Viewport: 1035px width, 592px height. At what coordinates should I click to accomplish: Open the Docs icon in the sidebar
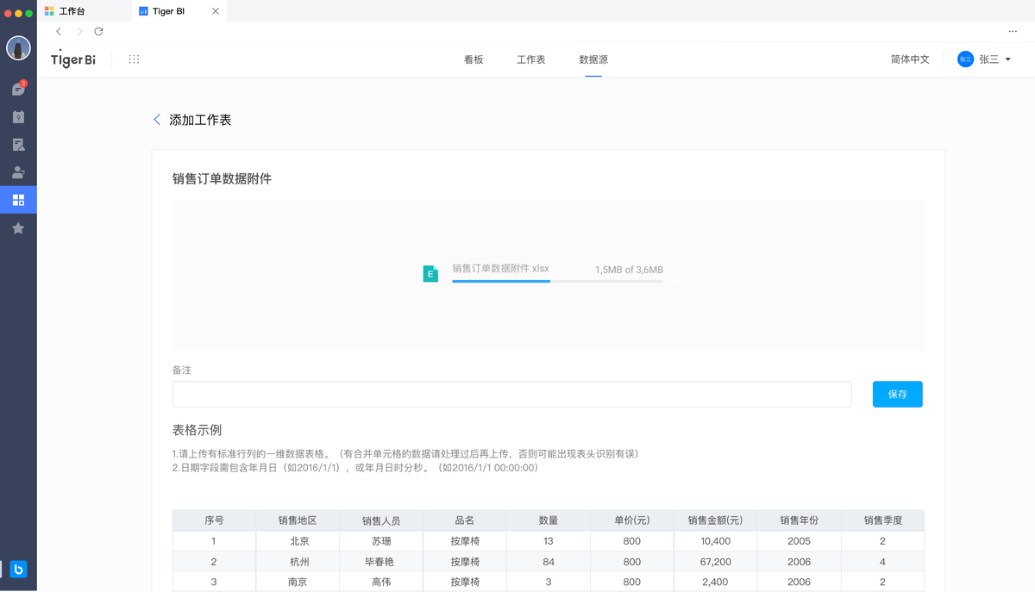pyautogui.click(x=18, y=144)
